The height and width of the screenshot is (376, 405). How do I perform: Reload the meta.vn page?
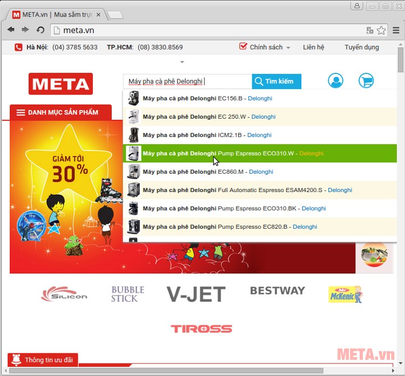40,30
